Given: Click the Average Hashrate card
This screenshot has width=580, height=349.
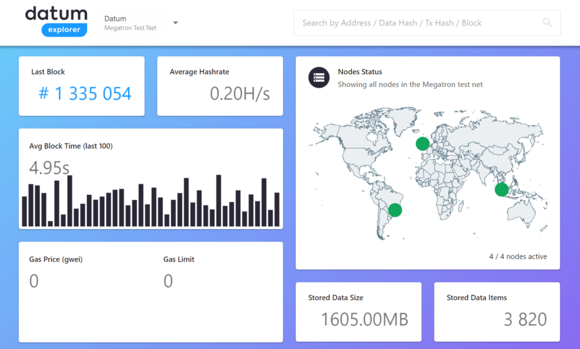Looking at the screenshot, I should [x=220, y=86].
